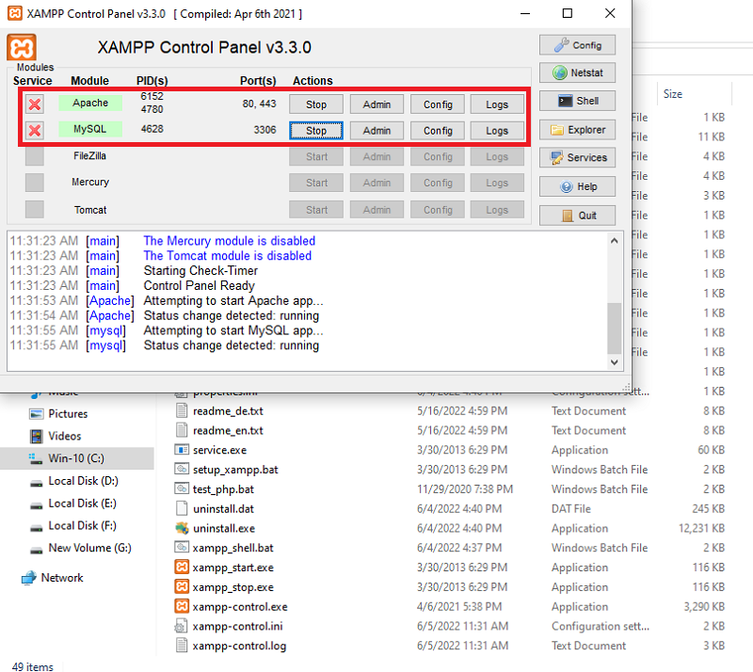Viewport: 753px width, 672px height.
Task: Select New Volume (G:) in Explorer
Action: (x=89, y=548)
